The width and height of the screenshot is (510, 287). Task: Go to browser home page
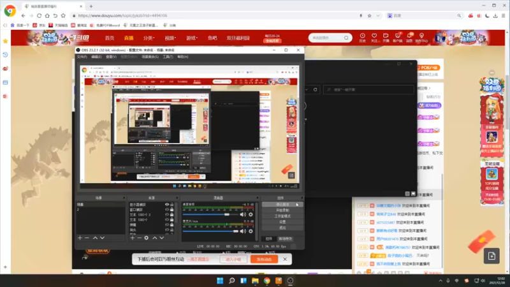pyautogui.click(x=47, y=15)
